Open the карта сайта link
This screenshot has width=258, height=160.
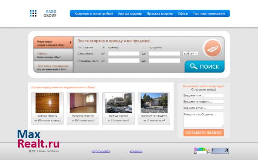[x=101, y=151]
